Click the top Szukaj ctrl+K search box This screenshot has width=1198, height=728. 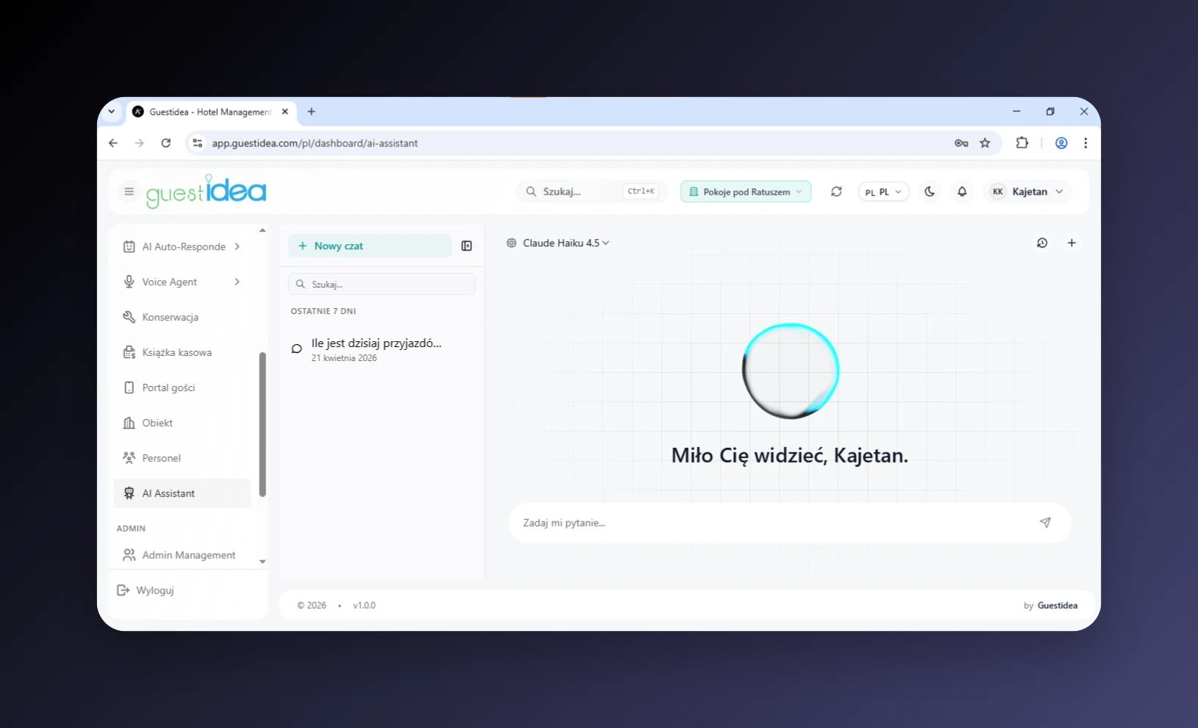592,192
